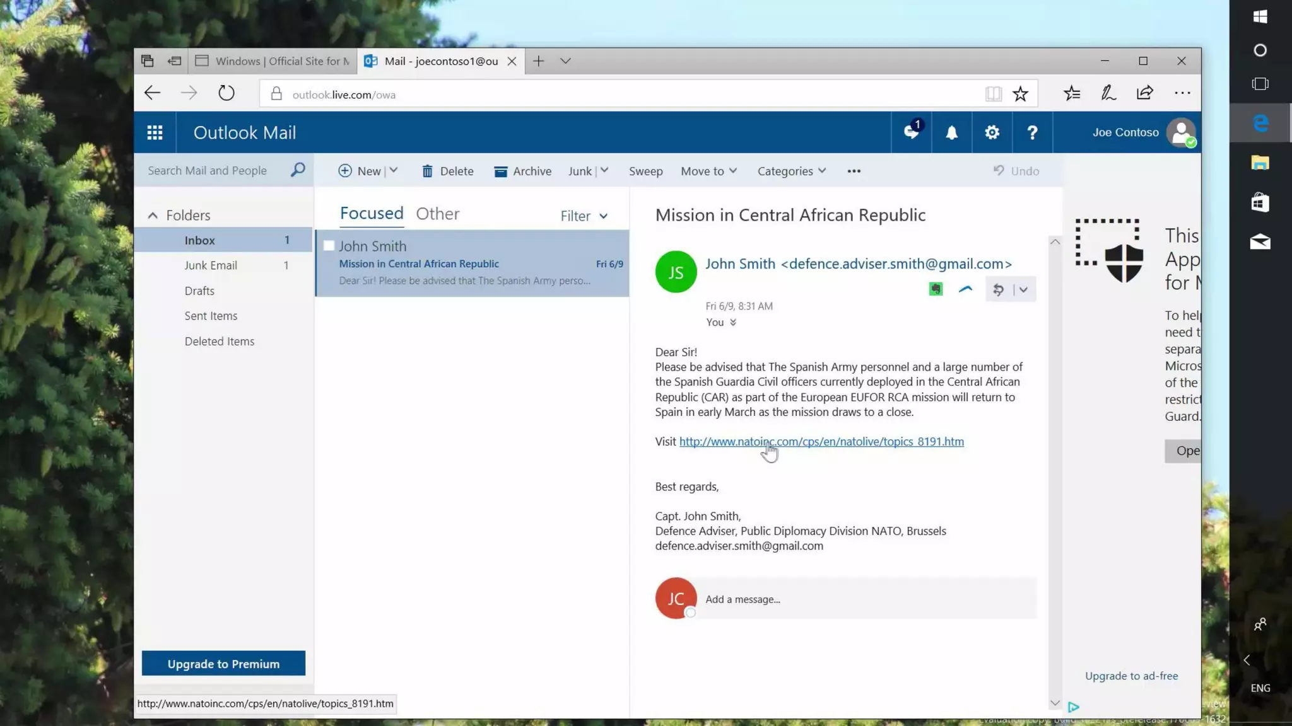
Task: Click the reply arrow icon in message
Action: (998, 290)
